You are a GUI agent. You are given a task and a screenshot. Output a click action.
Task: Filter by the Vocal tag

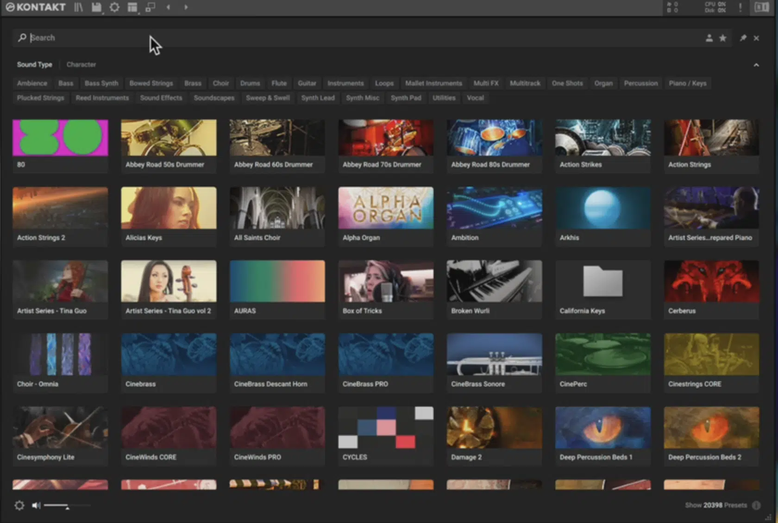pyautogui.click(x=475, y=98)
